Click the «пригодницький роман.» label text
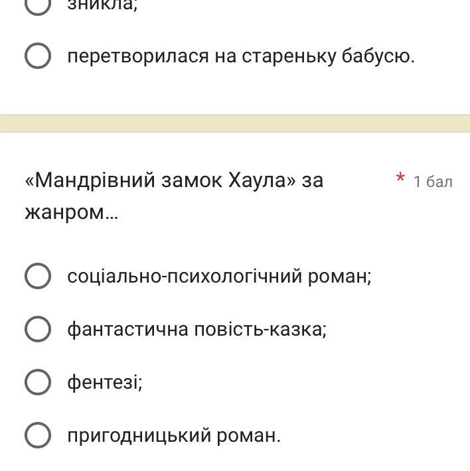Image resolution: width=470 pixels, height=471 pixels. (174, 436)
